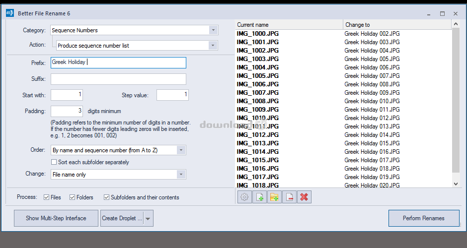
Task: Select IMG_1005.JPG in the list
Action: pyautogui.click(x=258, y=76)
